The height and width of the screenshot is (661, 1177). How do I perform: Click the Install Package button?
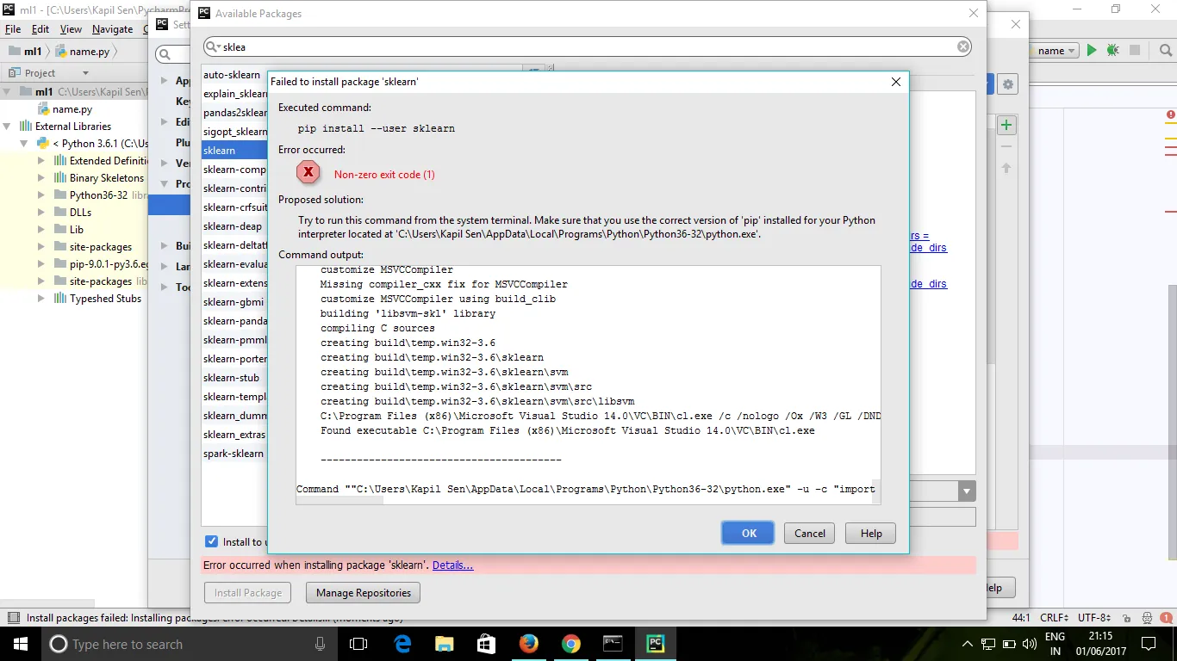click(248, 592)
